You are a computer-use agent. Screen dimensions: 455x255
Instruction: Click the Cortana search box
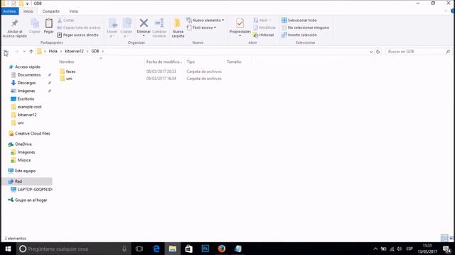[73, 249]
